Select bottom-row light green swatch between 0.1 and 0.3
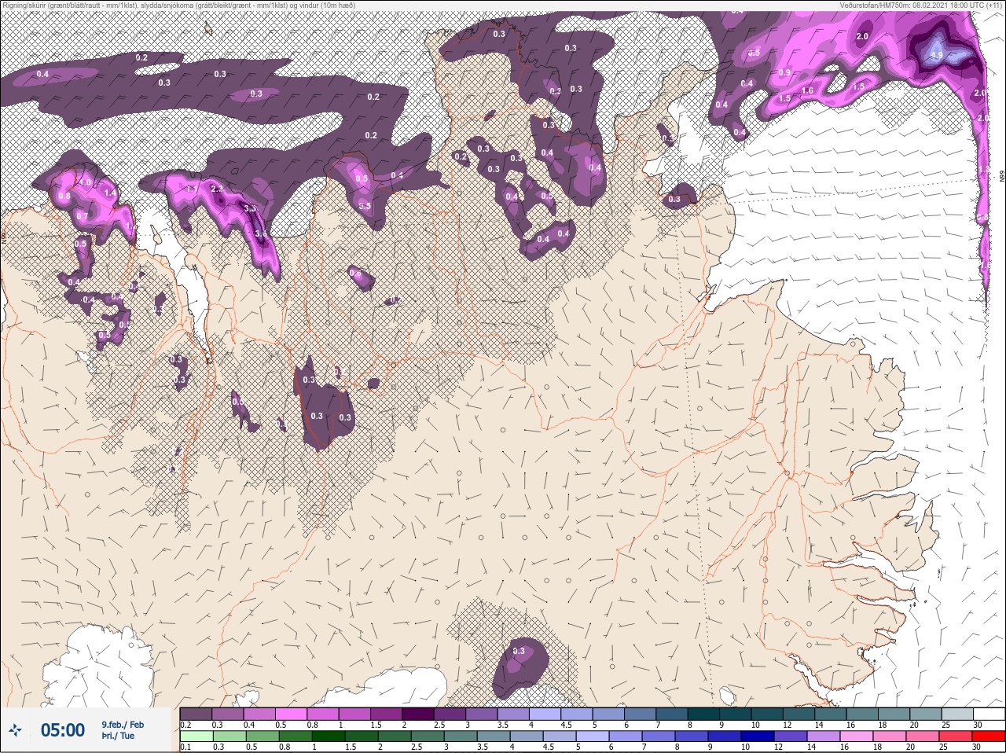The image size is (1006, 753). point(196,736)
